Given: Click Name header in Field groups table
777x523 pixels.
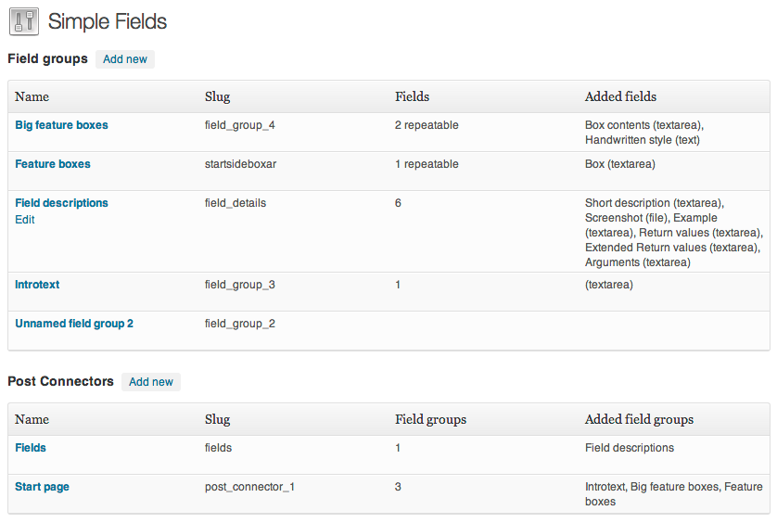Looking at the screenshot, I should click(32, 96).
